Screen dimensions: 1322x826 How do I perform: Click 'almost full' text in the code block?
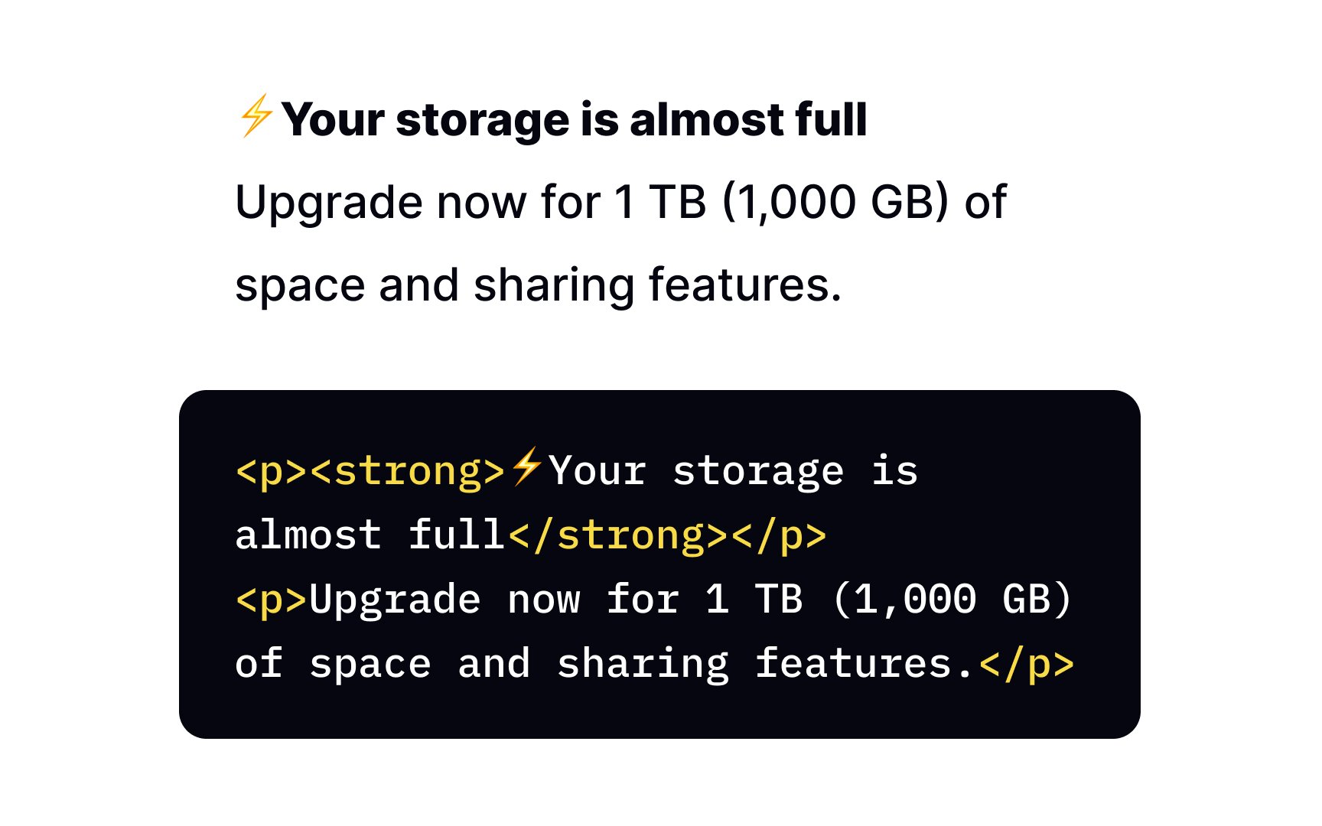tap(370, 535)
